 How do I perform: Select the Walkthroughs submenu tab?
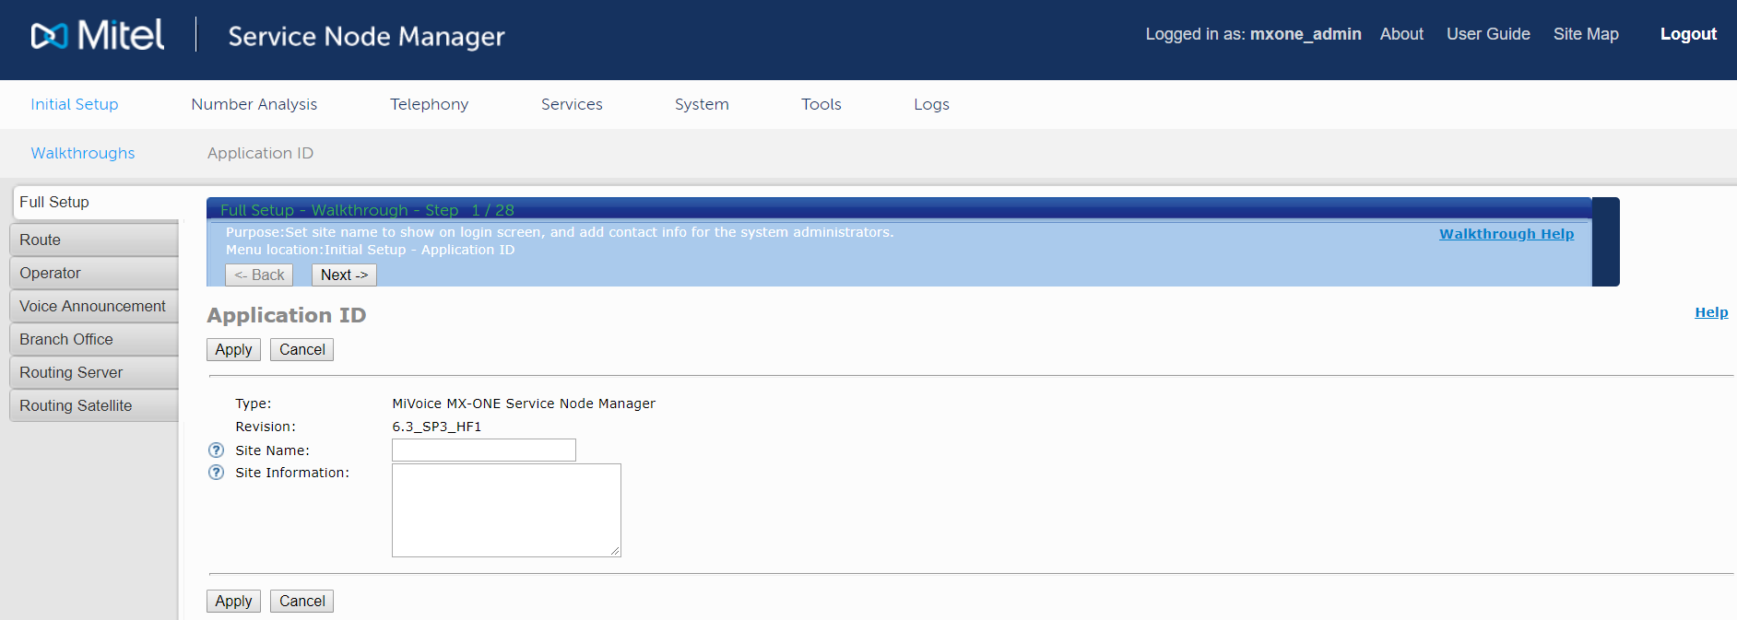tap(83, 153)
